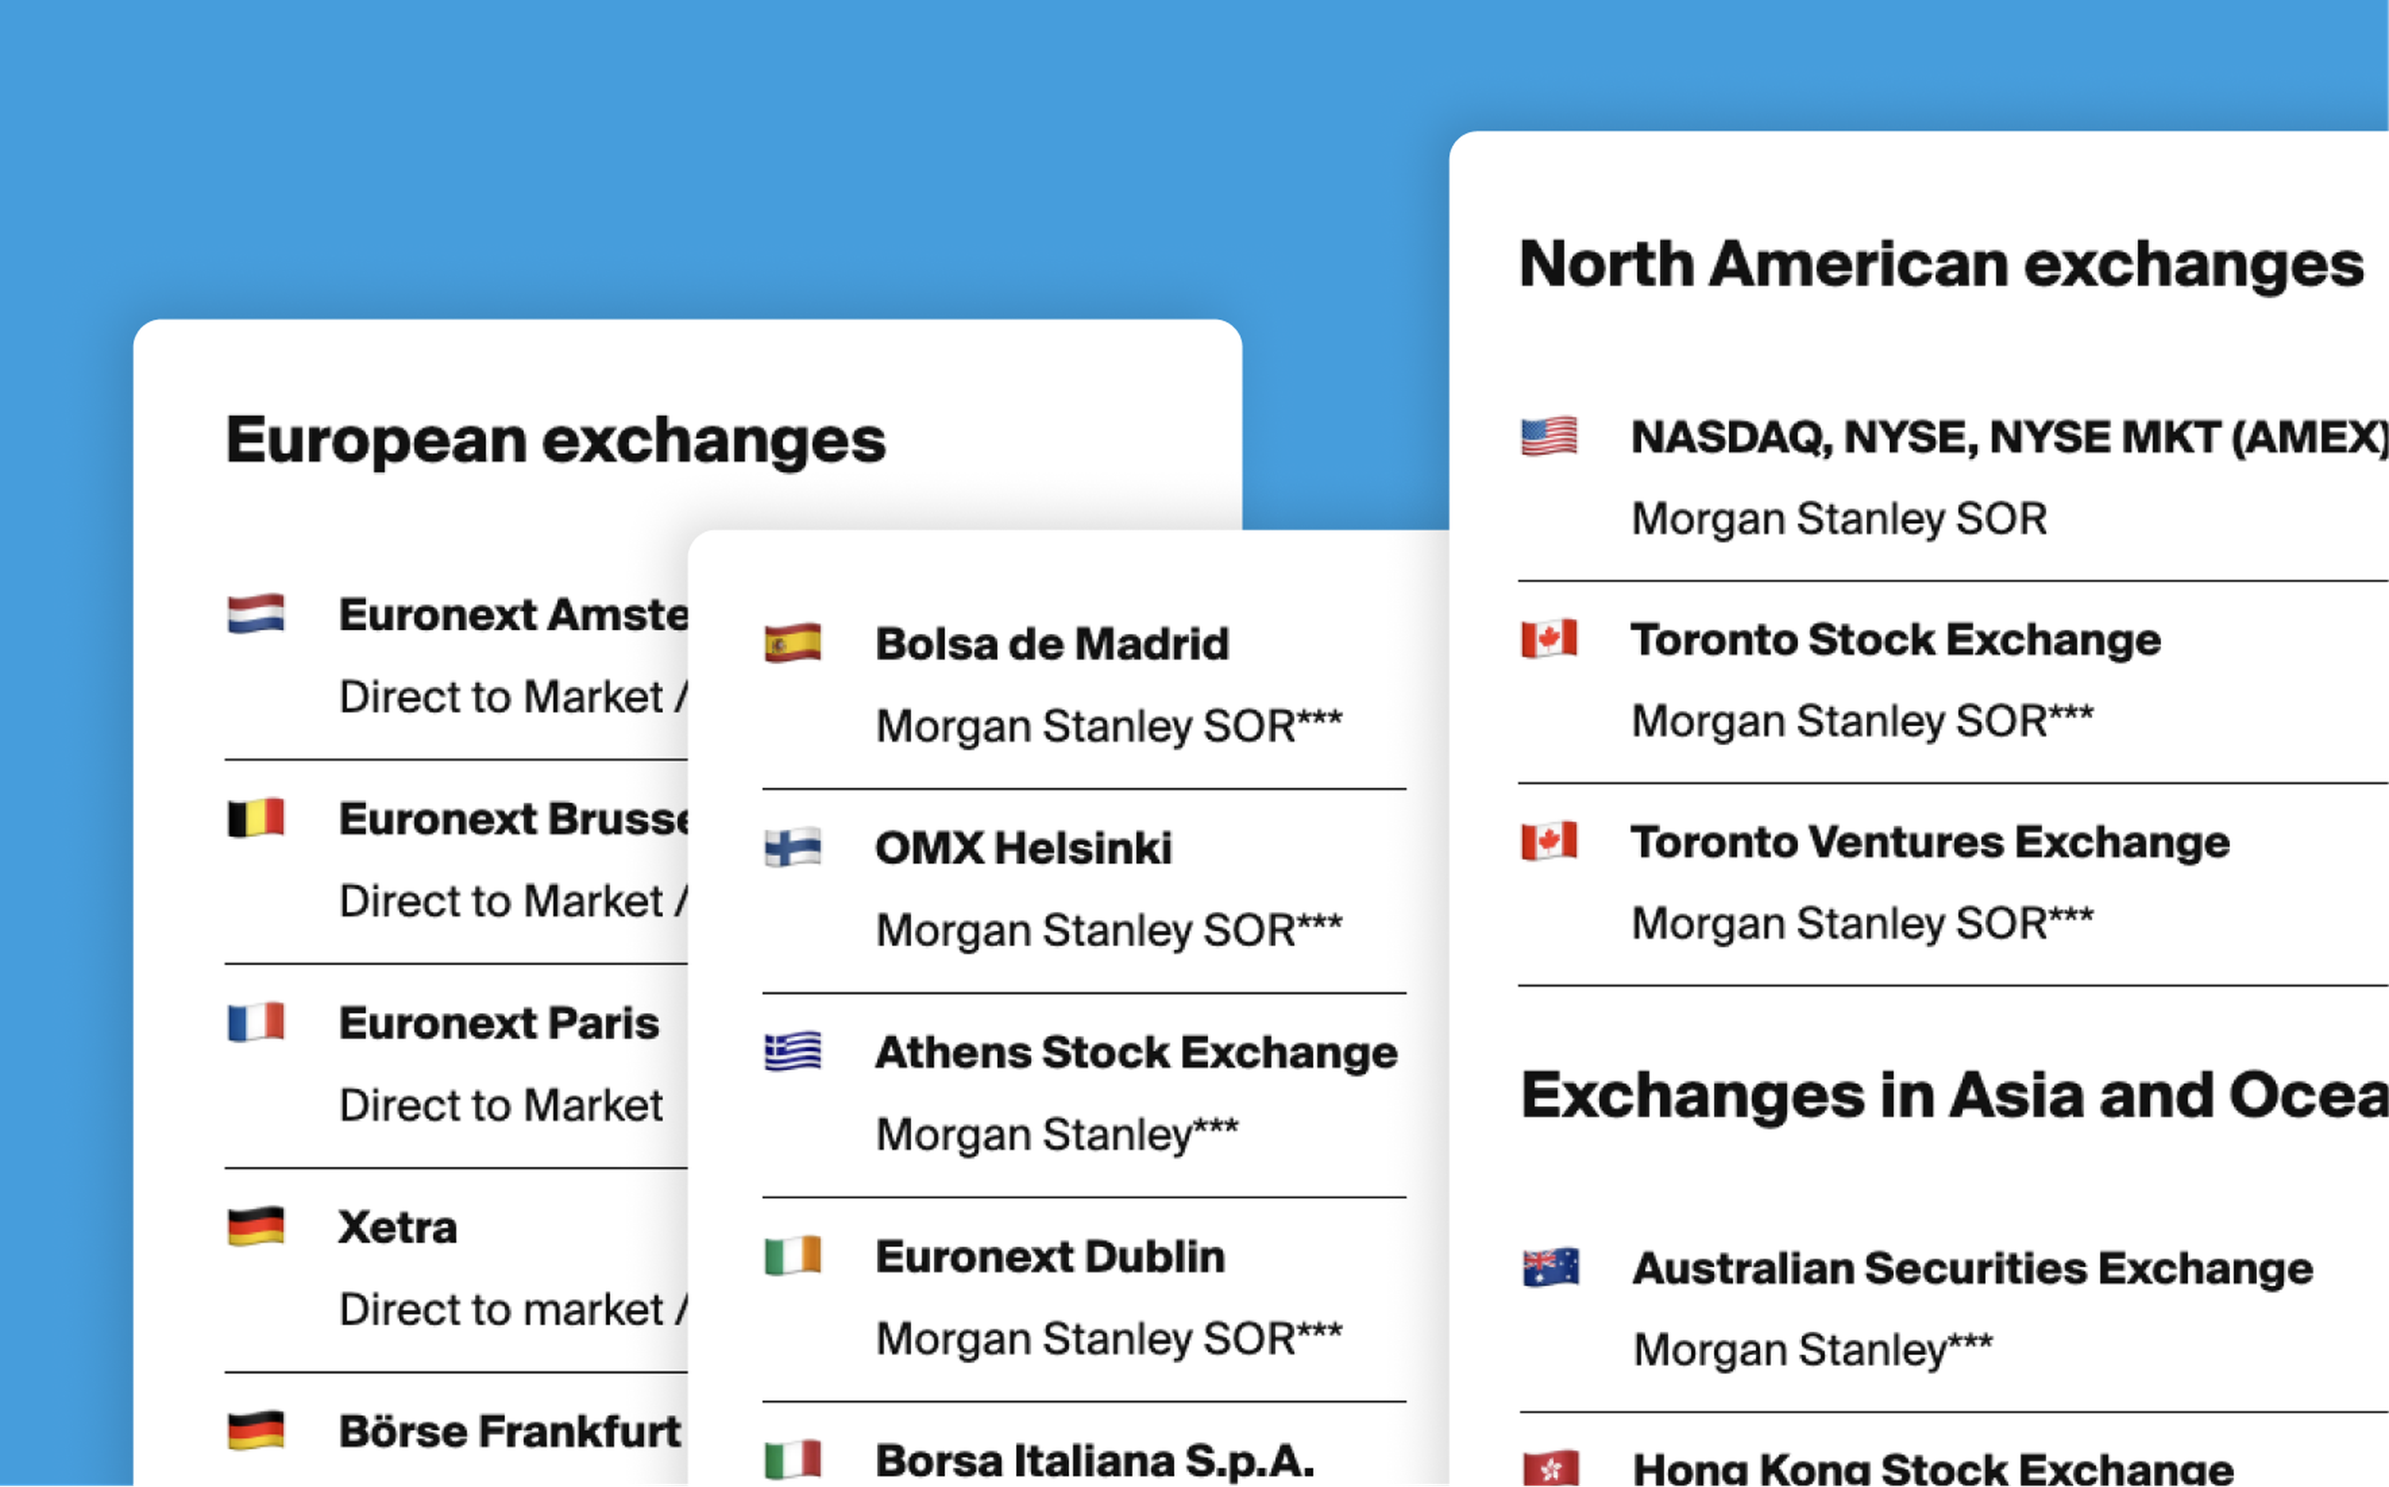This screenshot has height=1487, width=2389.
Task: Click the Belgian flag icon
Action: tap(256, 817)
